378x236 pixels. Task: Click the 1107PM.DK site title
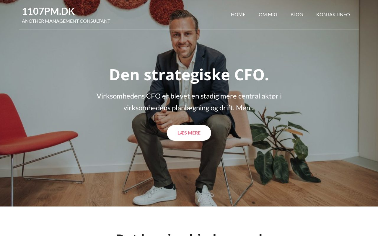click(48, 11)
